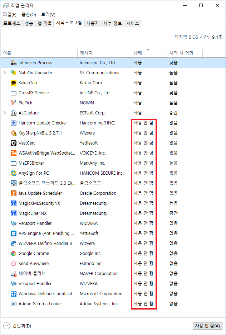The image size is (226, 335).
Task: Click the Send Anywhere icon
Action: point(14,264)
